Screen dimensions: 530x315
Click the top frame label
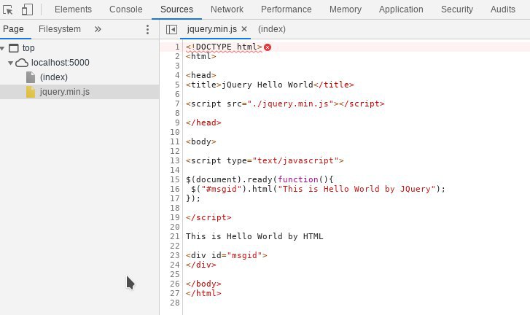[x=28, y=48]
